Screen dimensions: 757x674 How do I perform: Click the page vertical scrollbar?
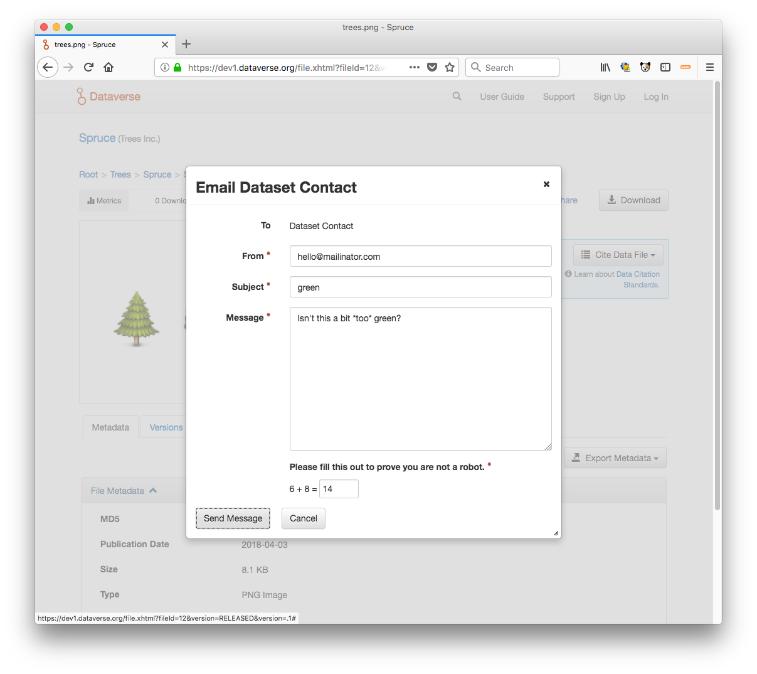pyautogui.click(x=717, y=295)
